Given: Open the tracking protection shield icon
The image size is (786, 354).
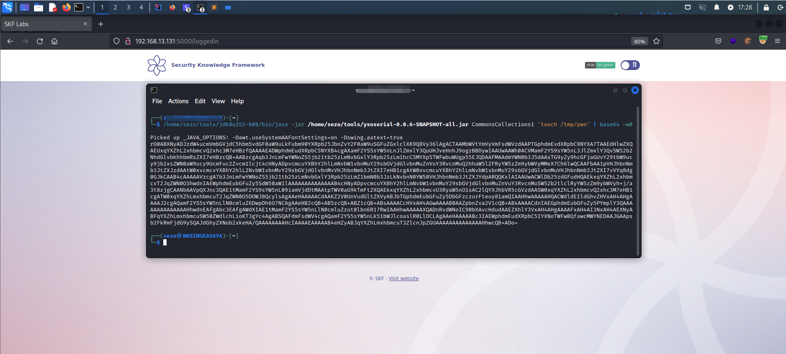Looking at the screenshot, I should click(x=117, y=41).
